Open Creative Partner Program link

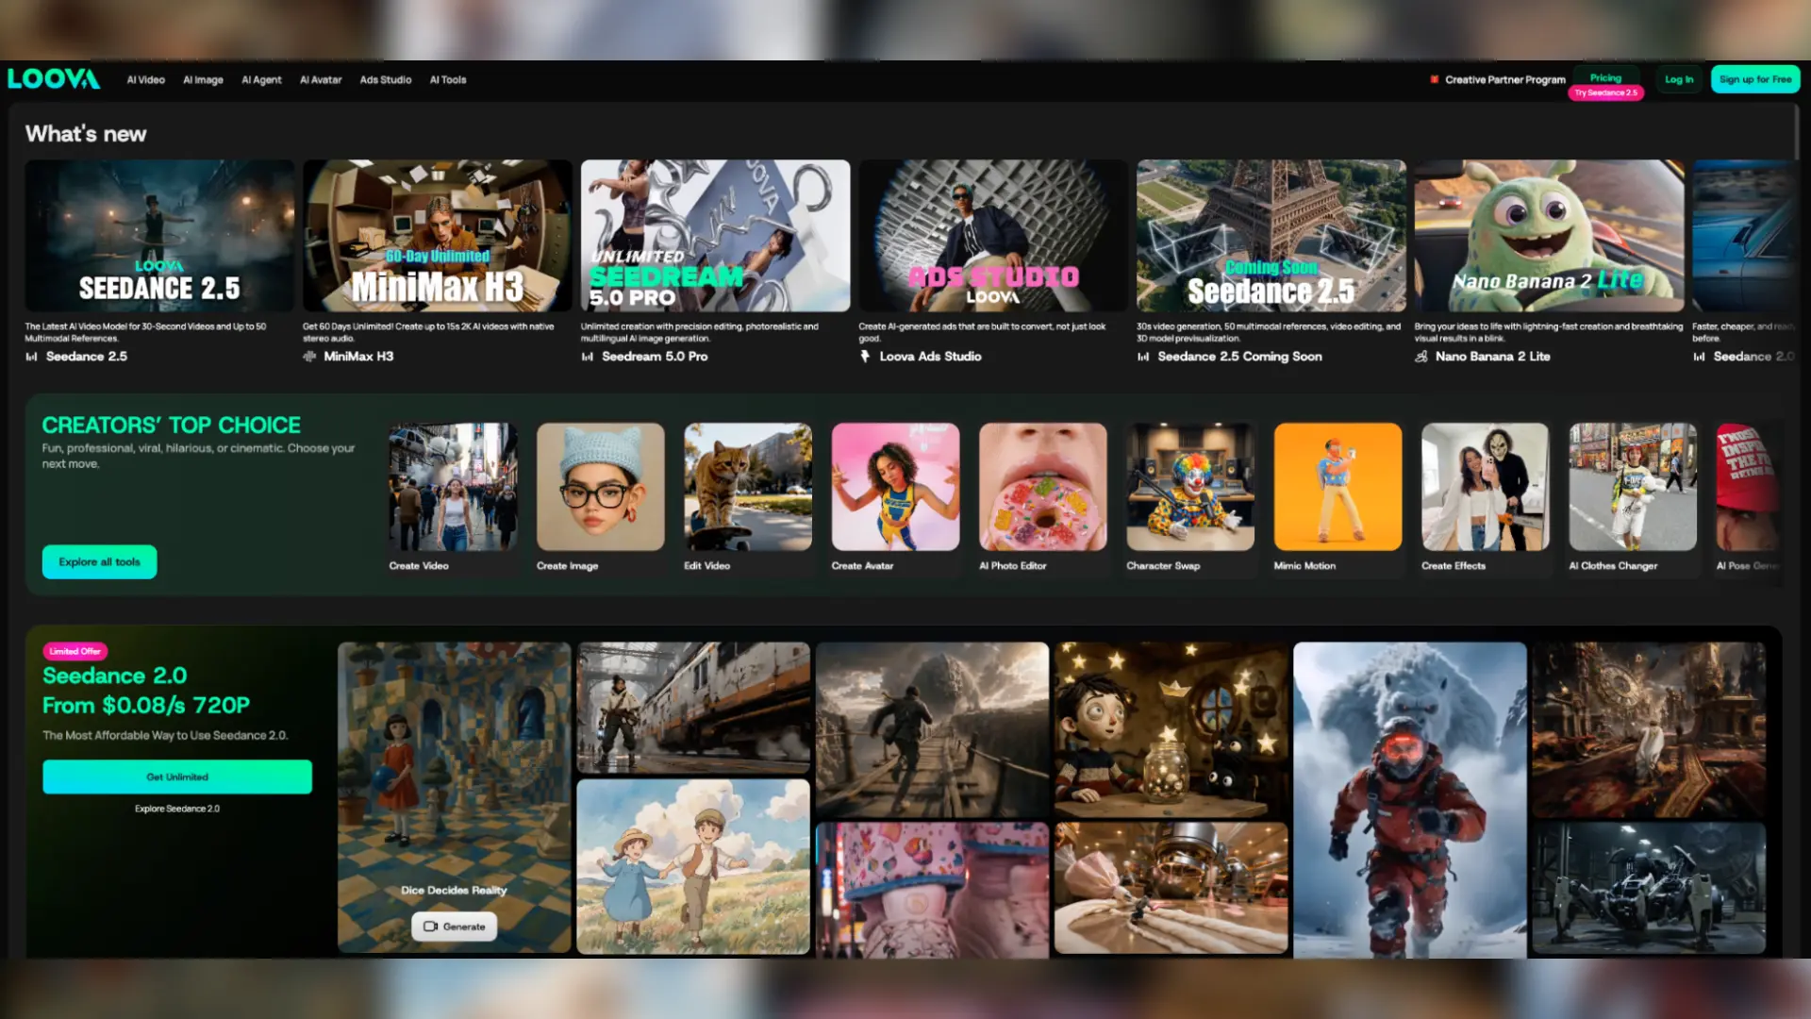coord(1498,80)
